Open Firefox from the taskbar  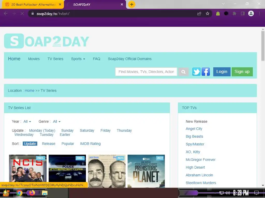tap(32, 193)
